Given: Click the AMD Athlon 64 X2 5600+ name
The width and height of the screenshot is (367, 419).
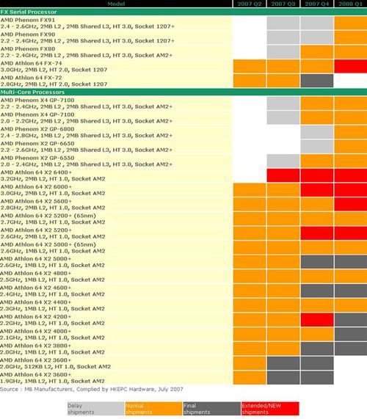Looking at the screenshot, I should point(36,201).
